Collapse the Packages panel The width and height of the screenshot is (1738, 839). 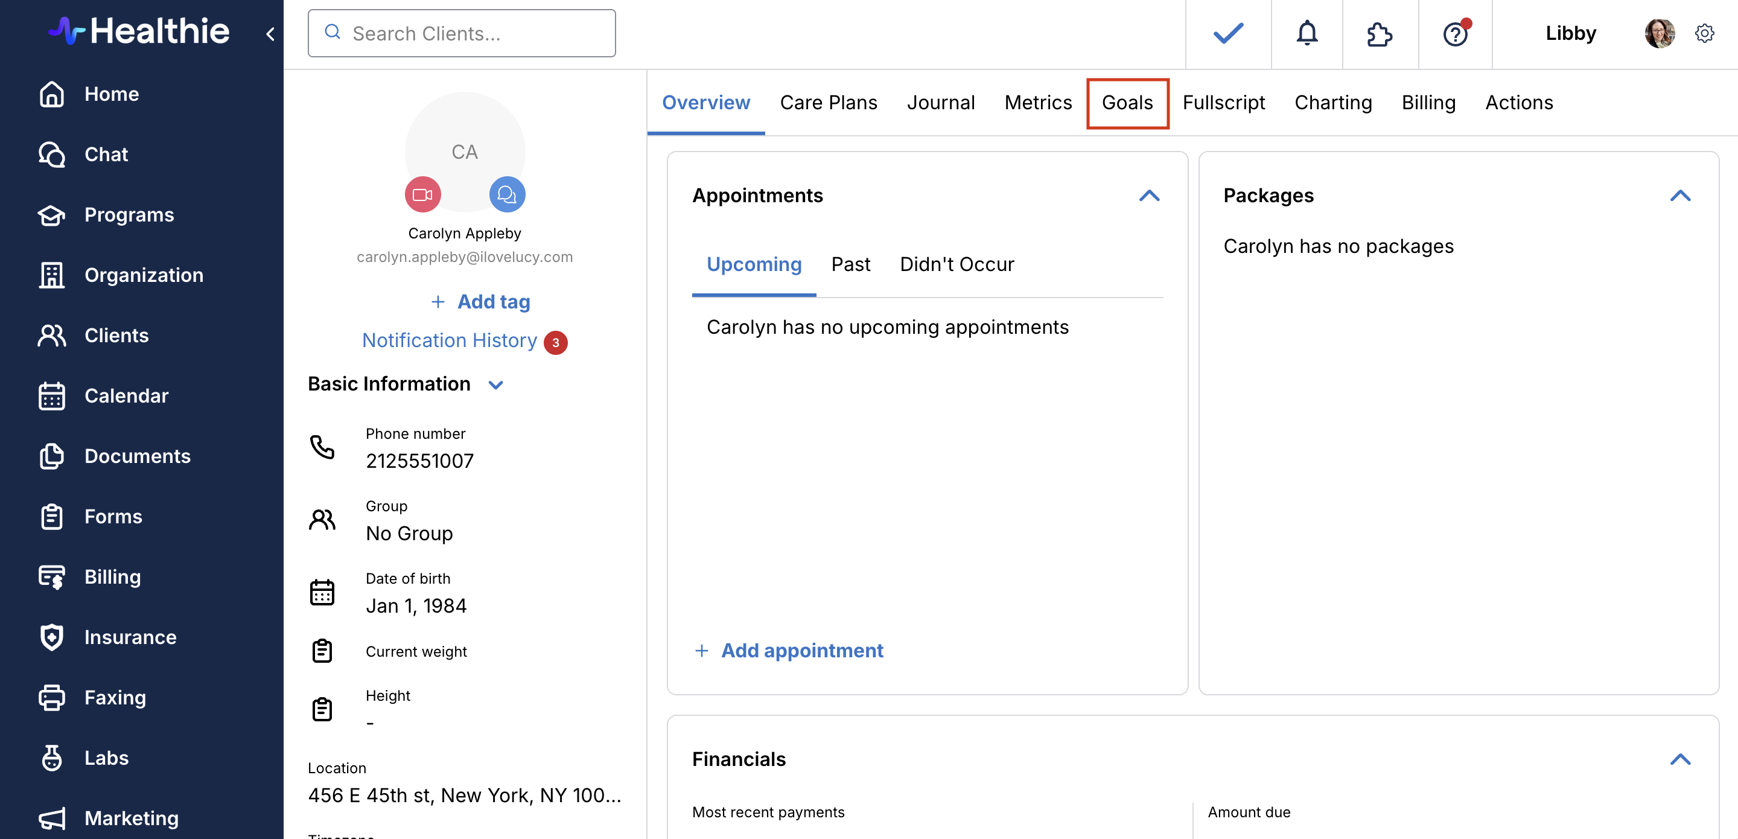(x=1679, y=196)
